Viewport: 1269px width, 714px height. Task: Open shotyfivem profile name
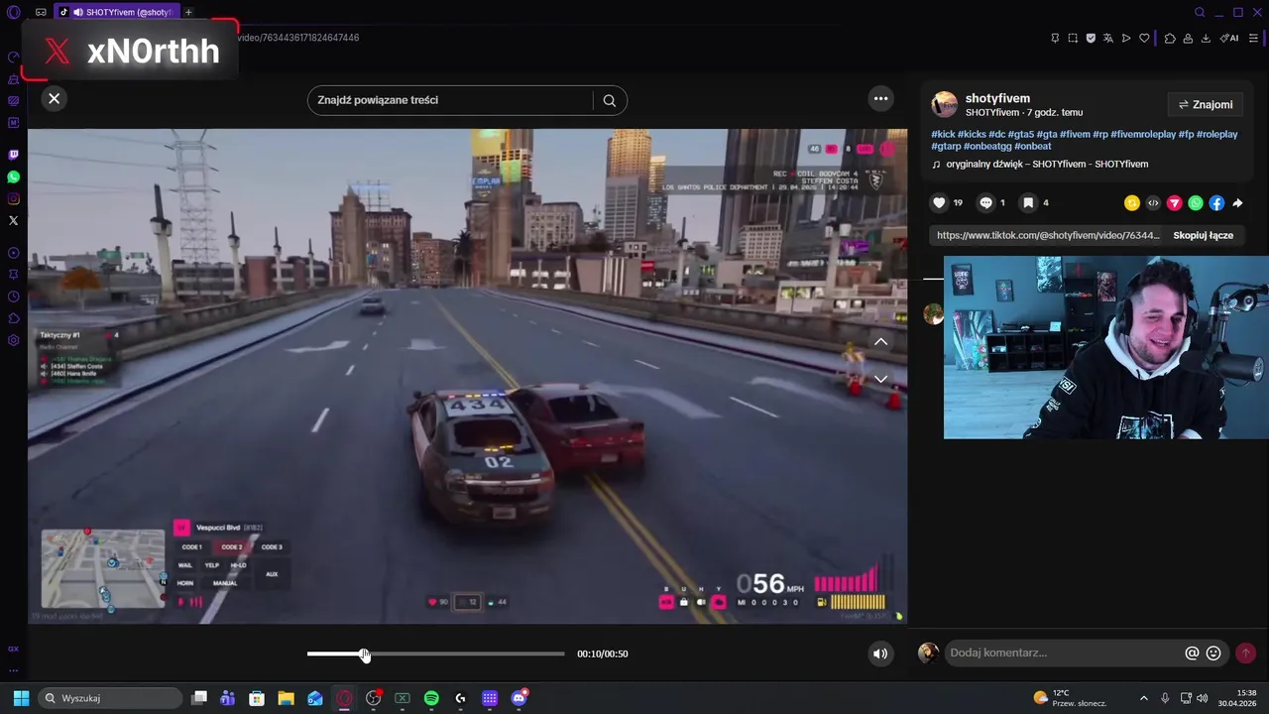tap(997, 98)
